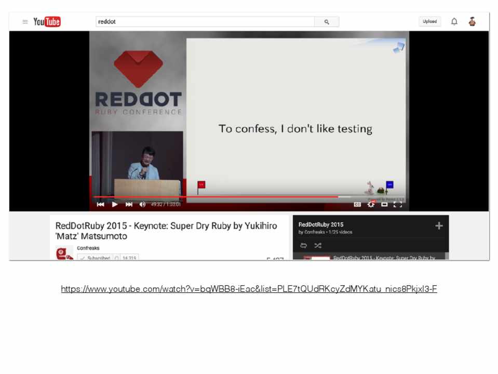Click the Upload button
This screenshot has height=374, width=498.
click(x=429, y=22)
